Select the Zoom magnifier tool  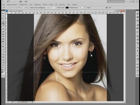(3, 67)
